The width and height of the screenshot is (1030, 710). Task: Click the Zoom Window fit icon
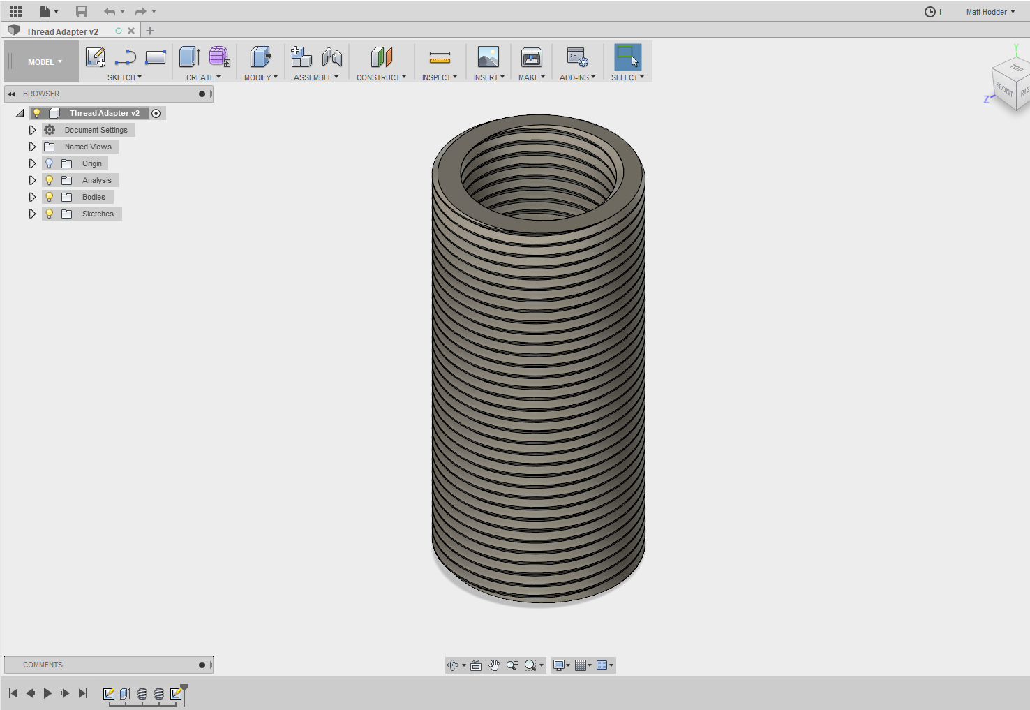(530, 665)
